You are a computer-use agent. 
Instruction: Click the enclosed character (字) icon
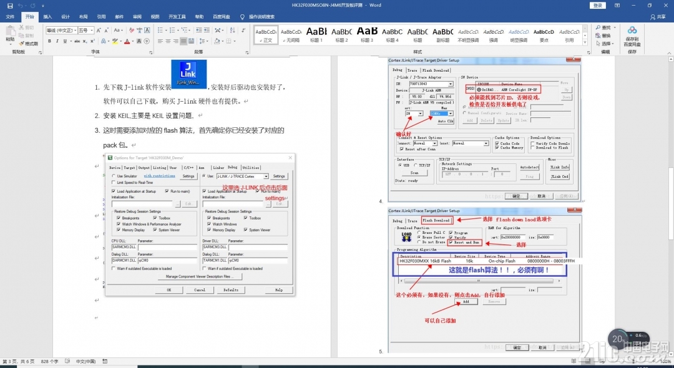point(147,41)
